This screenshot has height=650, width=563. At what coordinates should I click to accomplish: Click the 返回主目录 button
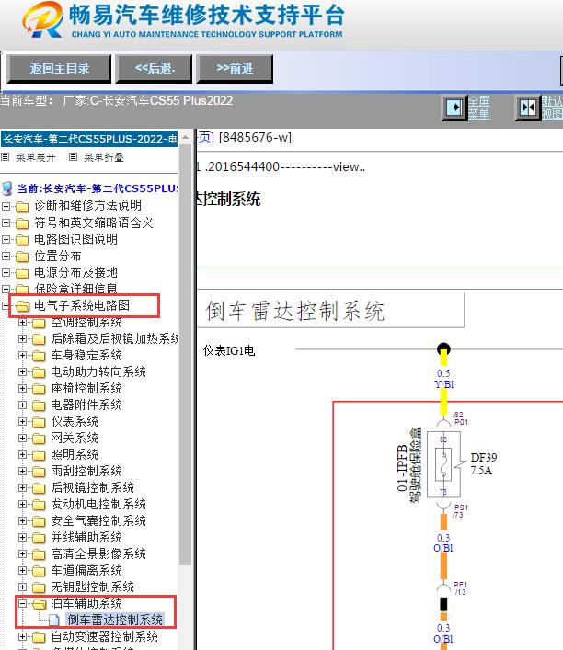pyautogui.click(x=59, y=68)
